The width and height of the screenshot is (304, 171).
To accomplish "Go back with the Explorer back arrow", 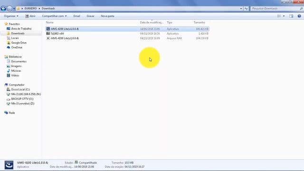I will 3,9.
